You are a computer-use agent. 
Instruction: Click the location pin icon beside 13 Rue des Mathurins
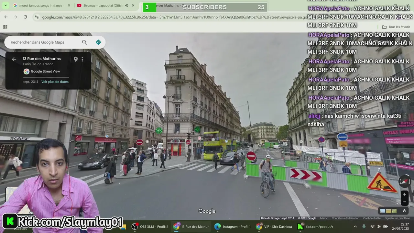[x=76, y=59]
